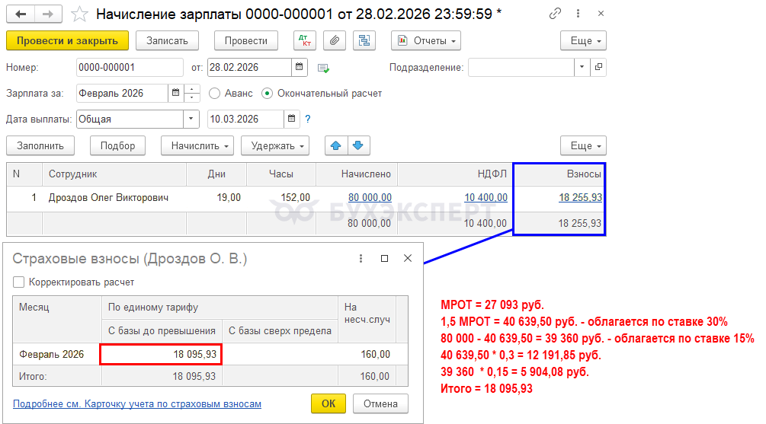Click the Номер field 0000-000001
Screen dimensions: 766x424
coord(130,67)
